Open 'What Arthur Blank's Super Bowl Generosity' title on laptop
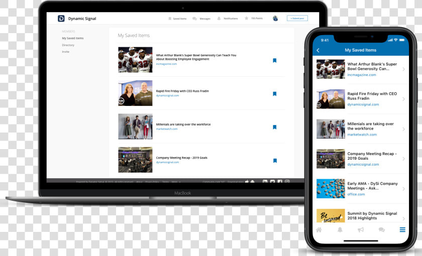Screen dimensions: 422x256 click(196, 57)
